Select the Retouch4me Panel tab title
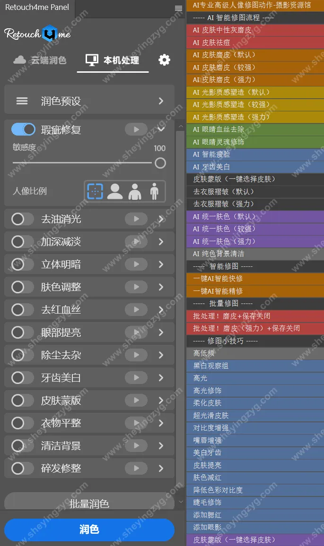The height and width of the screenshot is (546, 324). [37, 7]
